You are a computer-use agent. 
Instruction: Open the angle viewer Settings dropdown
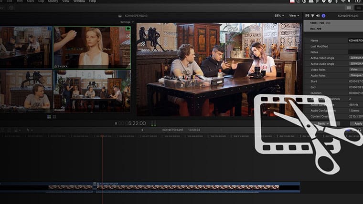pyautogui.click(x=127, y=22)
